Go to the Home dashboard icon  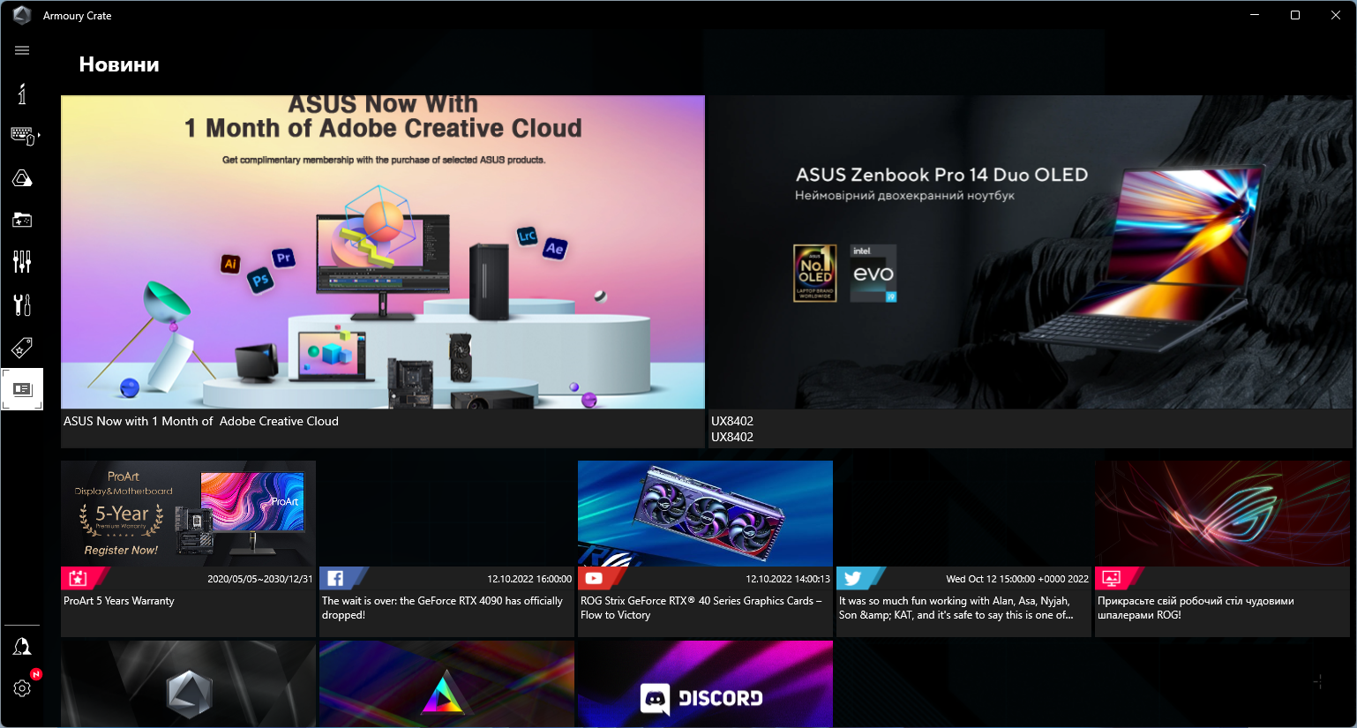click(x=22, y=94)
